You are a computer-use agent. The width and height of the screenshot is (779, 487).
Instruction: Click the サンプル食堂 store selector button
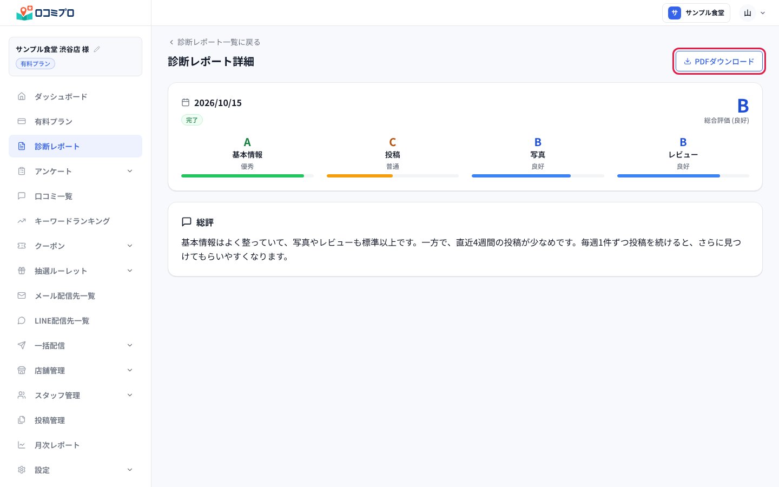click(x=696, y=13)
